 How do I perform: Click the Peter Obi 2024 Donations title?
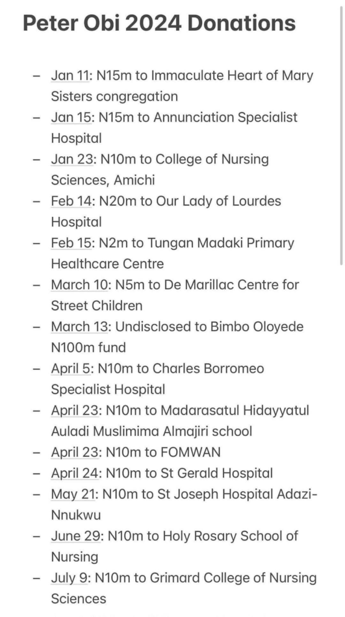pyautogui.click(x=159, y=23)
